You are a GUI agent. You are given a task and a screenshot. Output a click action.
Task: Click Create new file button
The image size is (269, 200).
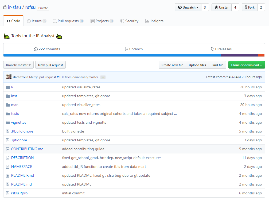[x=172, y=65]
